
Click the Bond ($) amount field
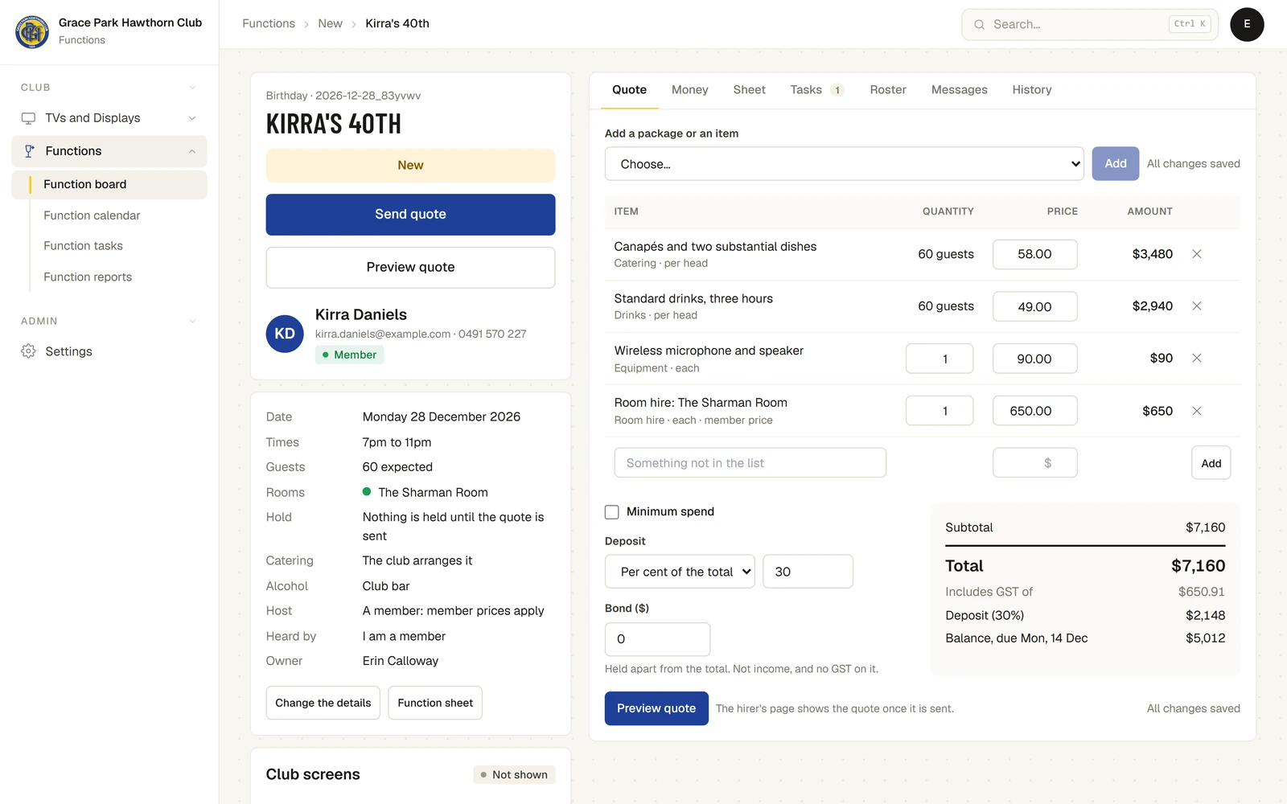click(x=657, y=639)
